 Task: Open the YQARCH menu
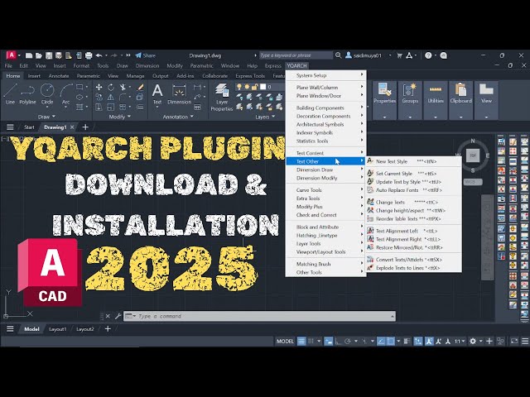(x=296, y=65)
